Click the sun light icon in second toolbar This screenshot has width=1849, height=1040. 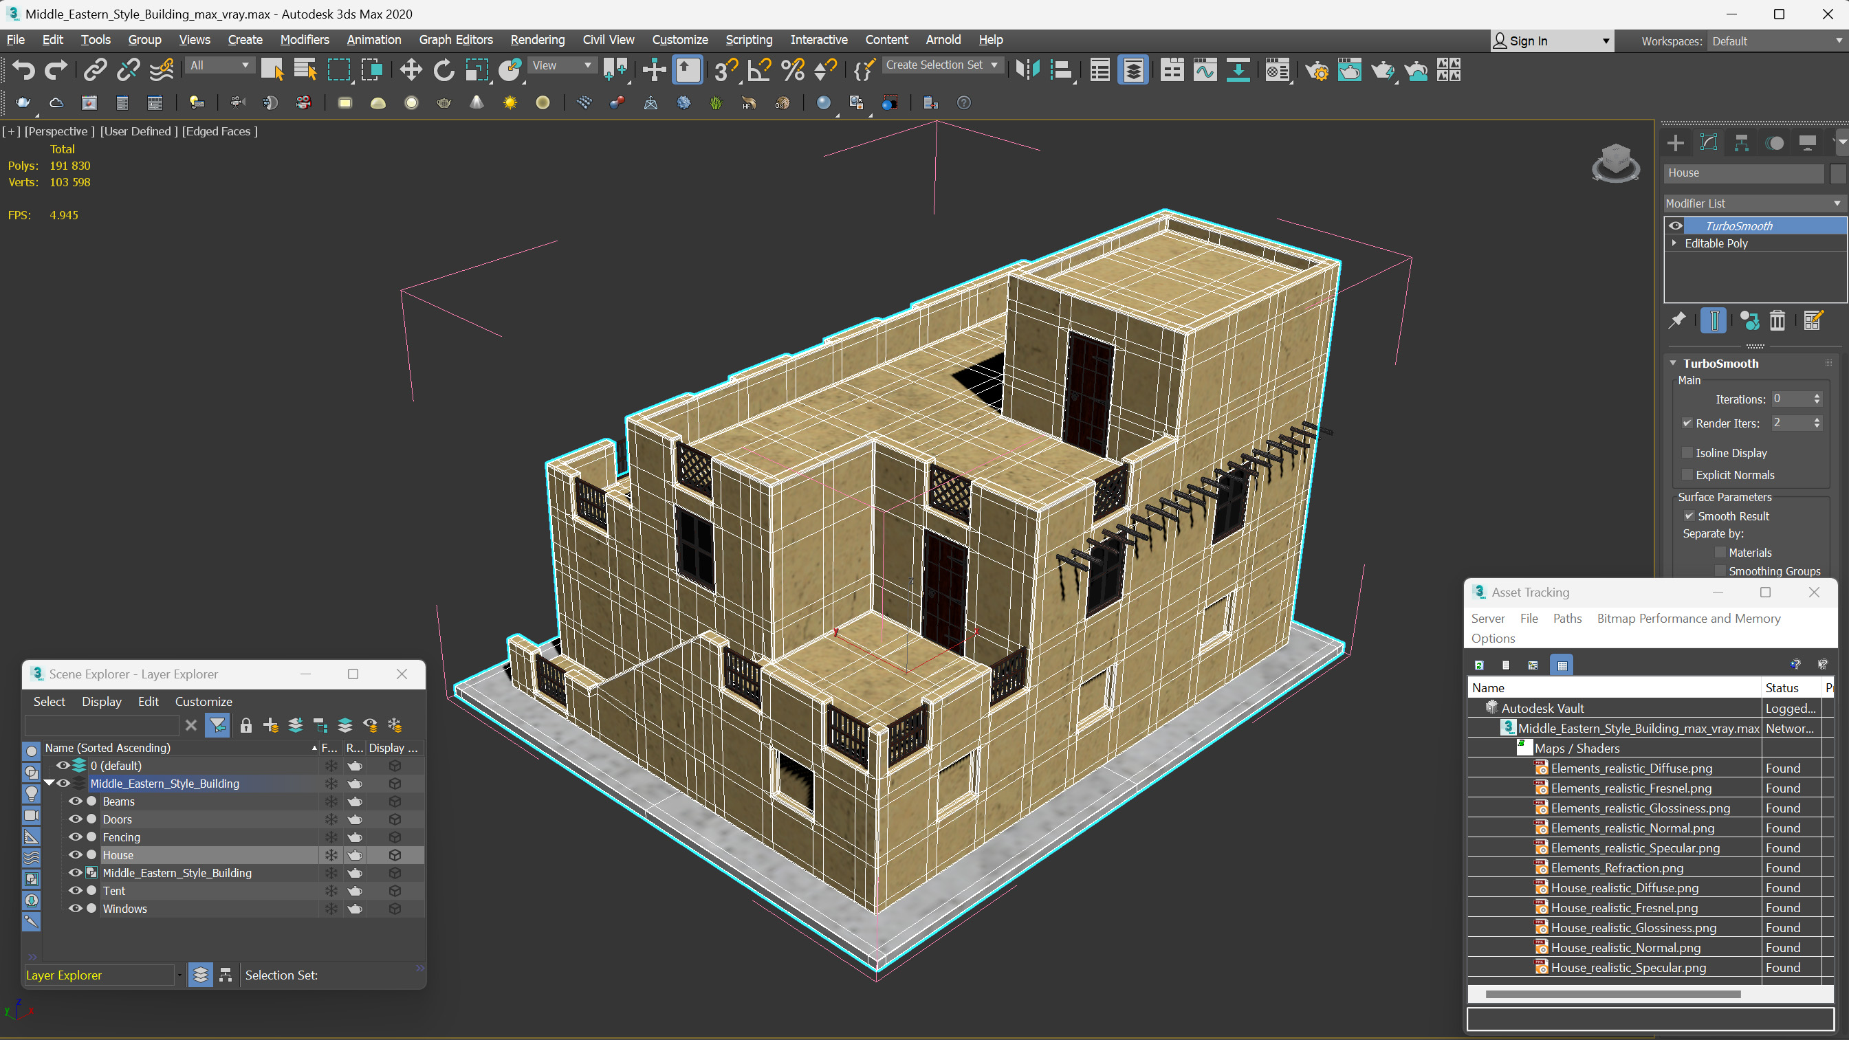pos(510,102)
